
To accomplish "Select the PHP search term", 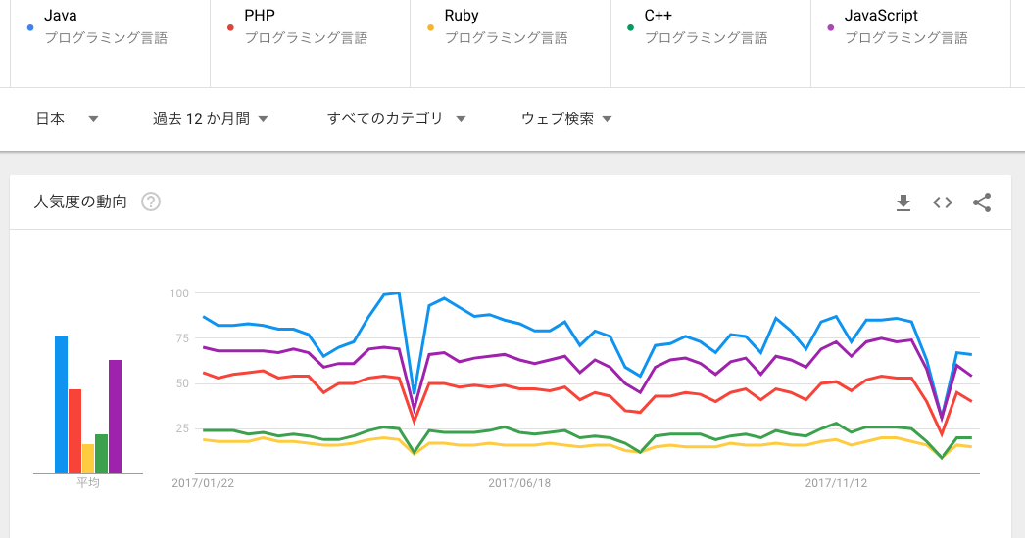I will click(259, 16).
